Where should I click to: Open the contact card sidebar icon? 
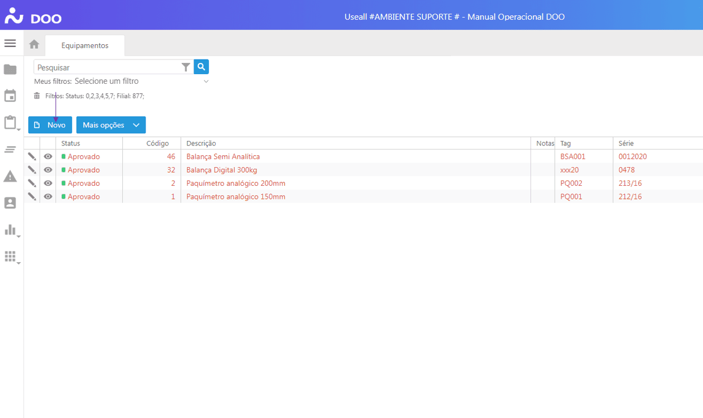pos(10,203)
